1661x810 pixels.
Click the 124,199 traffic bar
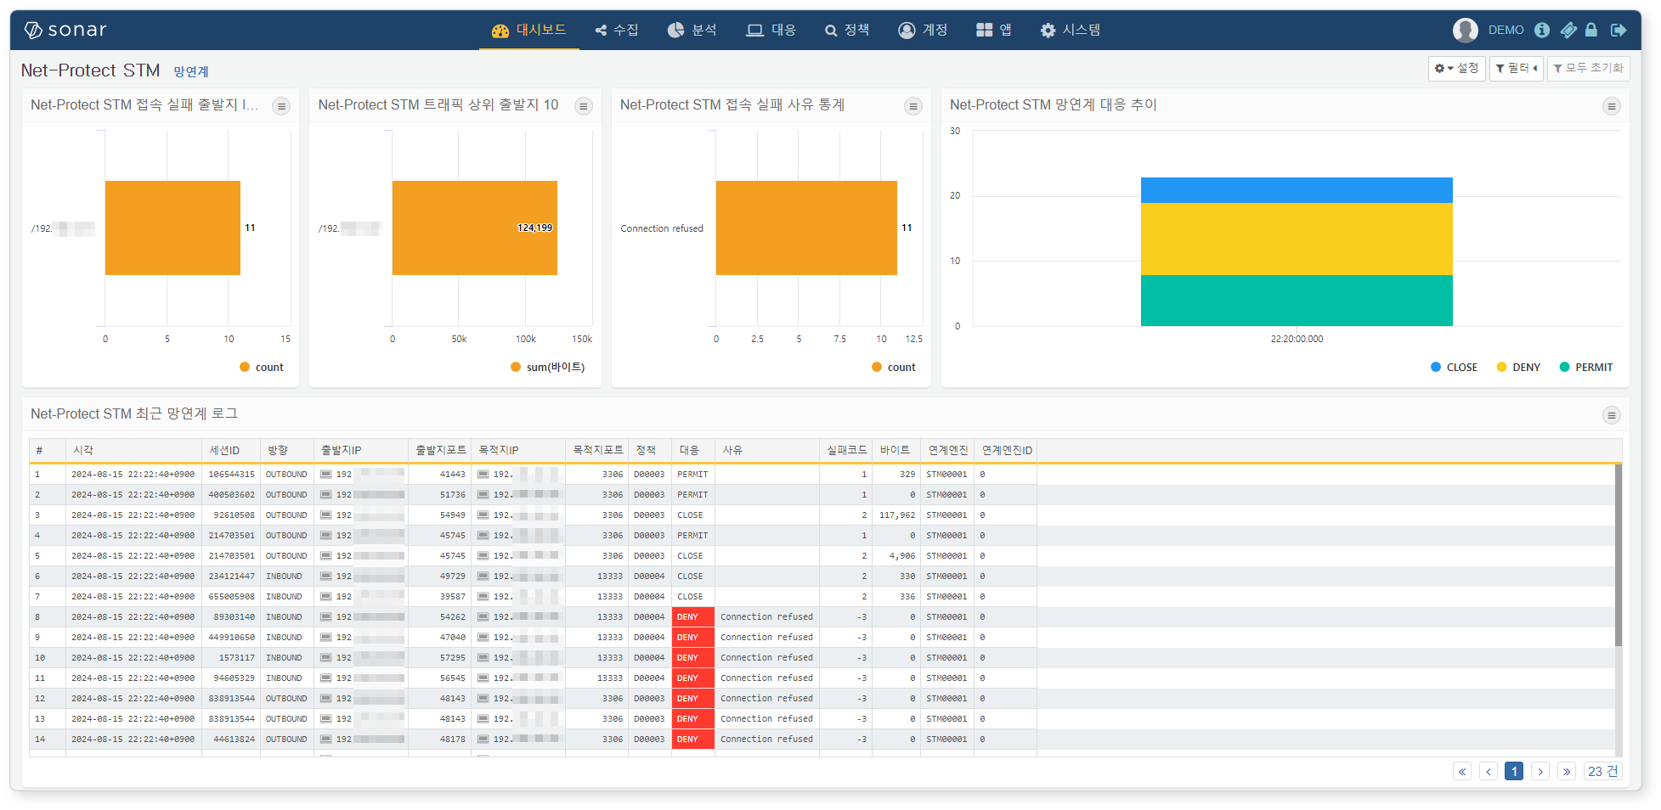(475, 228)
